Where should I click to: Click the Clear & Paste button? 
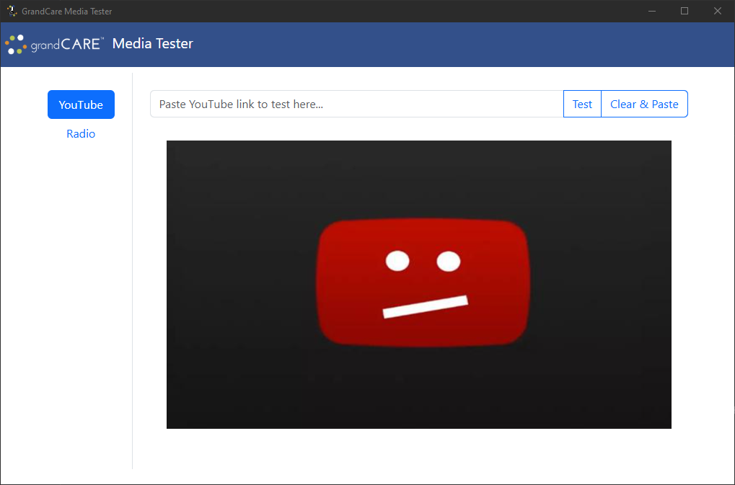pos(644,104)
